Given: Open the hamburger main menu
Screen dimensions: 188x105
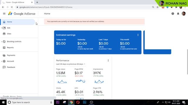Looking at the screenshot, I should [x=4, y=14].
